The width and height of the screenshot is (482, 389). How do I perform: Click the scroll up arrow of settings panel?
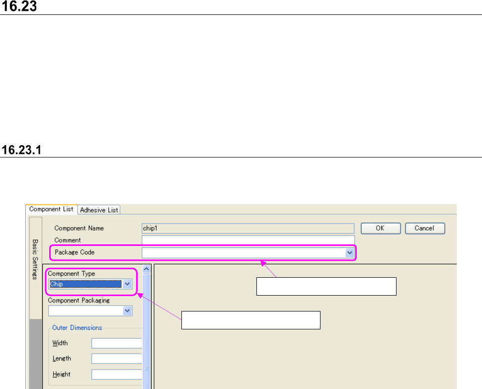pyautogui.click(x=146, y=269)
